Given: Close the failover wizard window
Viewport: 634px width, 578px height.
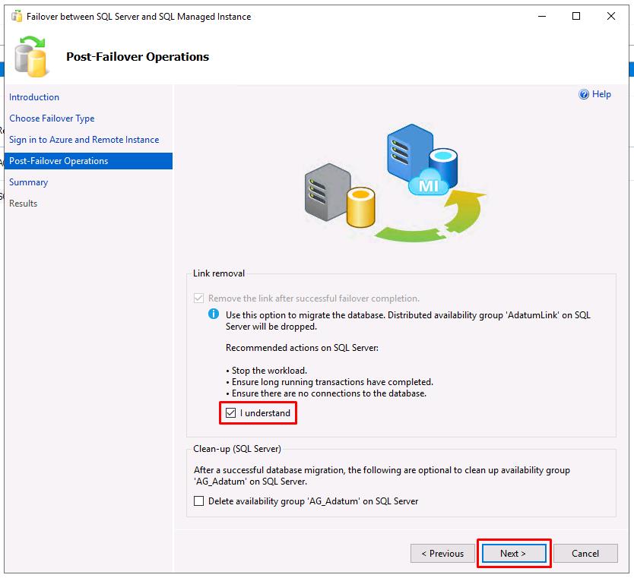Looking at the screenshot, I should [611, 16].
